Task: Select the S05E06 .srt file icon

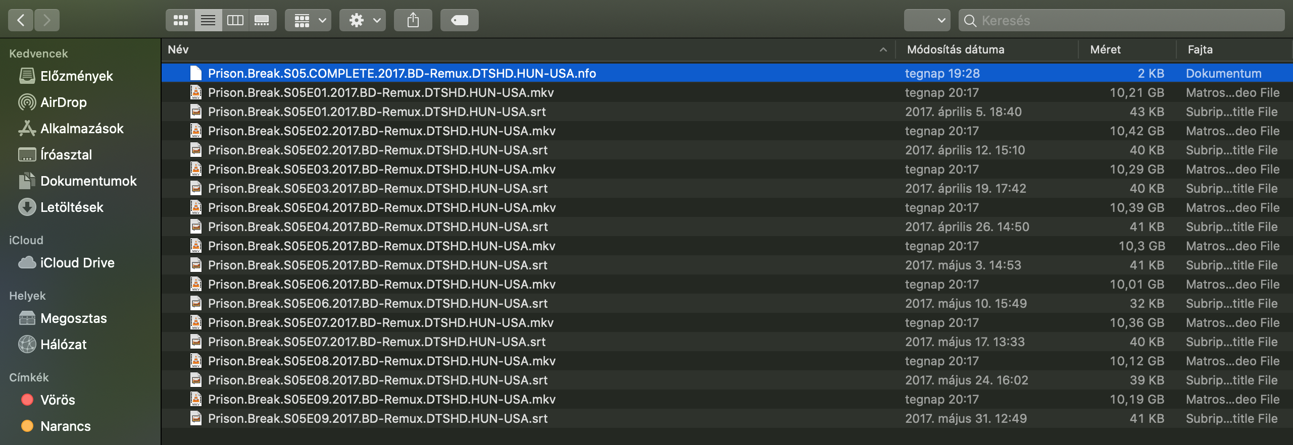Action: pos(196,303)
